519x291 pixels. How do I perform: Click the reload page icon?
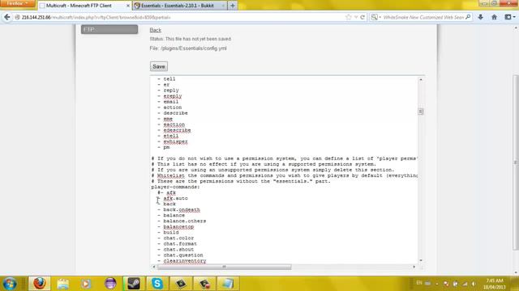[362, 17]
